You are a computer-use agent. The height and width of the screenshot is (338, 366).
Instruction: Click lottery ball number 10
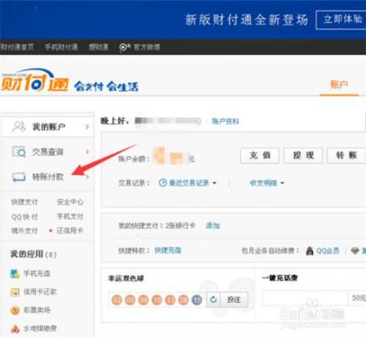[156, 300]
